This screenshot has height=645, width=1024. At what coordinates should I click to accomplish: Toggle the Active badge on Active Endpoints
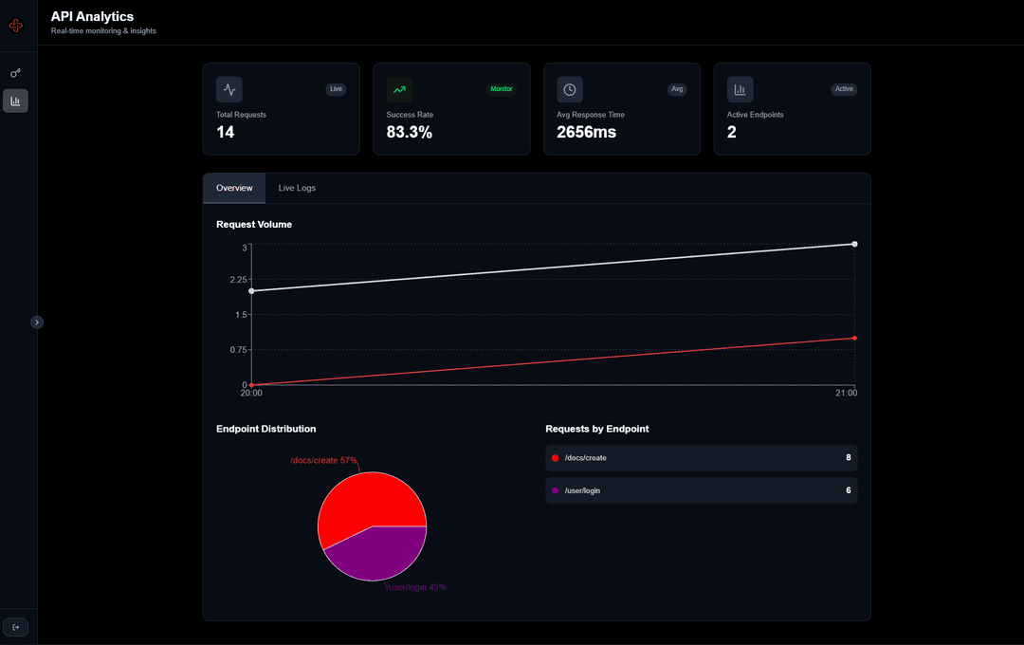(x=844, y=89)
